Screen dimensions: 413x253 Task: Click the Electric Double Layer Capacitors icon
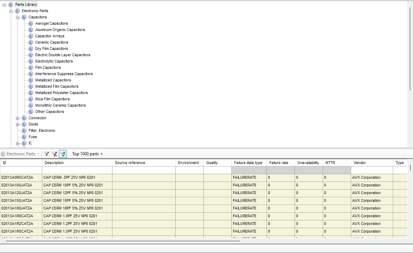(x=31, y=55)
